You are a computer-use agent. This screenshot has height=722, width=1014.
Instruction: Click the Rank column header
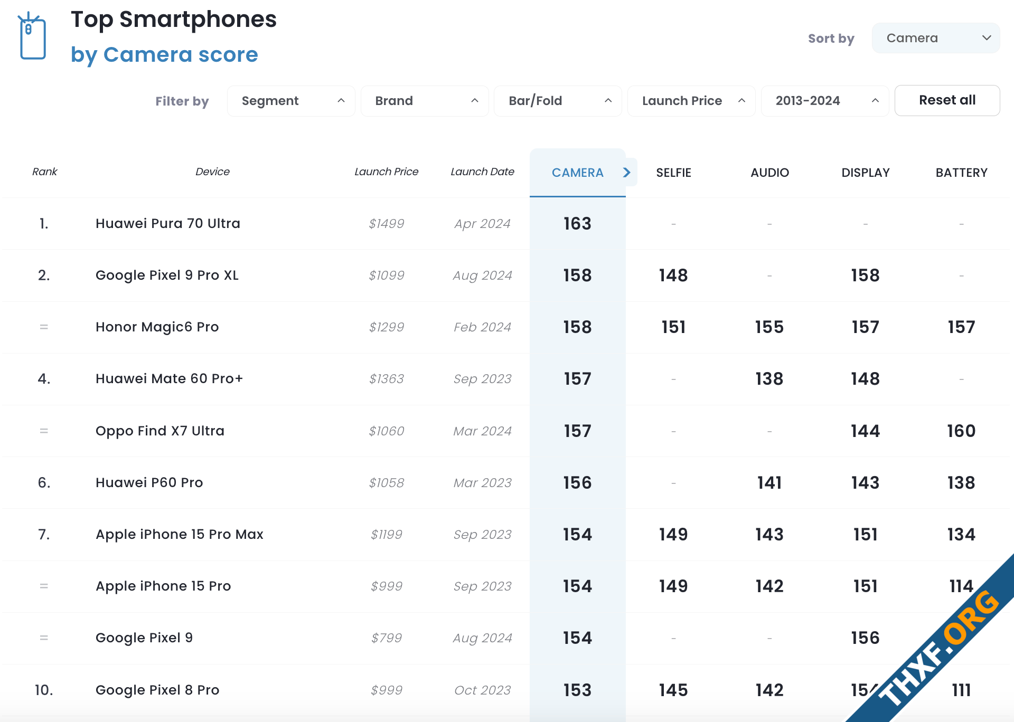click(x=44, y=172)
